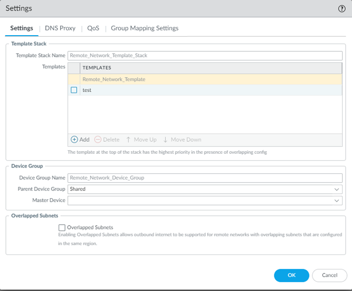Go to Group Mapping Settings tab
The width and height of the screenshot is (352, 291).
coord(144,28)
